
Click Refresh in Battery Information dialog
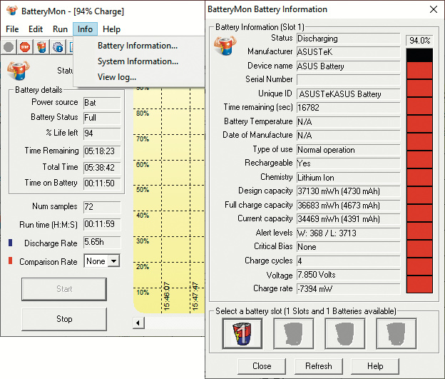pos(319,366)
